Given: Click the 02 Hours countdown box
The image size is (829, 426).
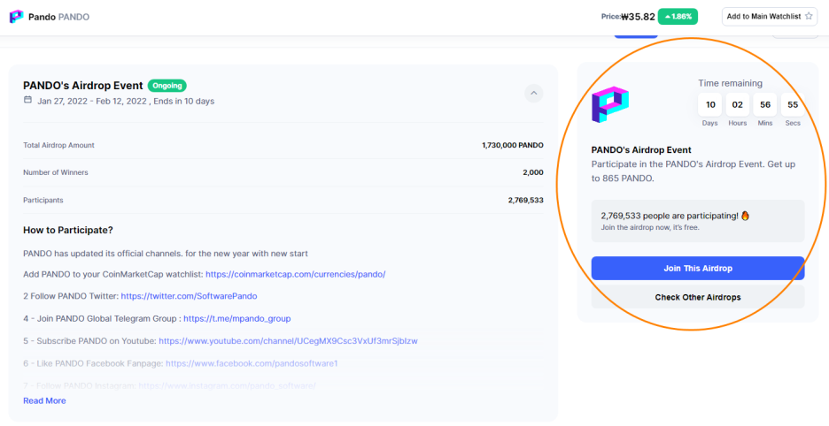Looking at the screenshot, I should pos(738,104).
